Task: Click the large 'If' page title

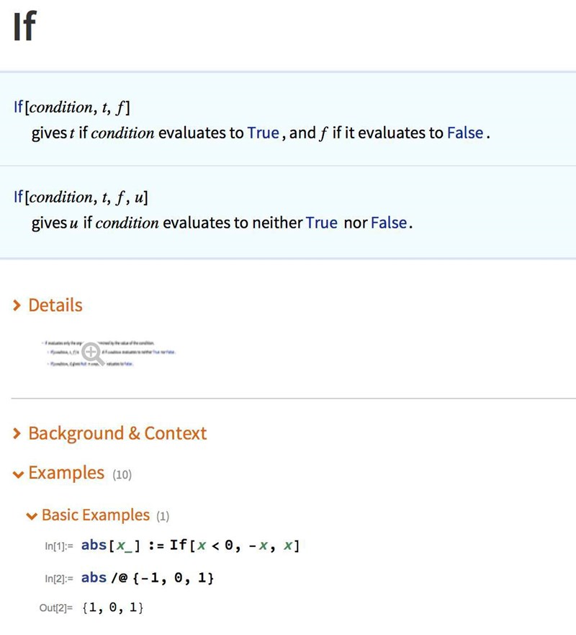Action: (24, 27)
